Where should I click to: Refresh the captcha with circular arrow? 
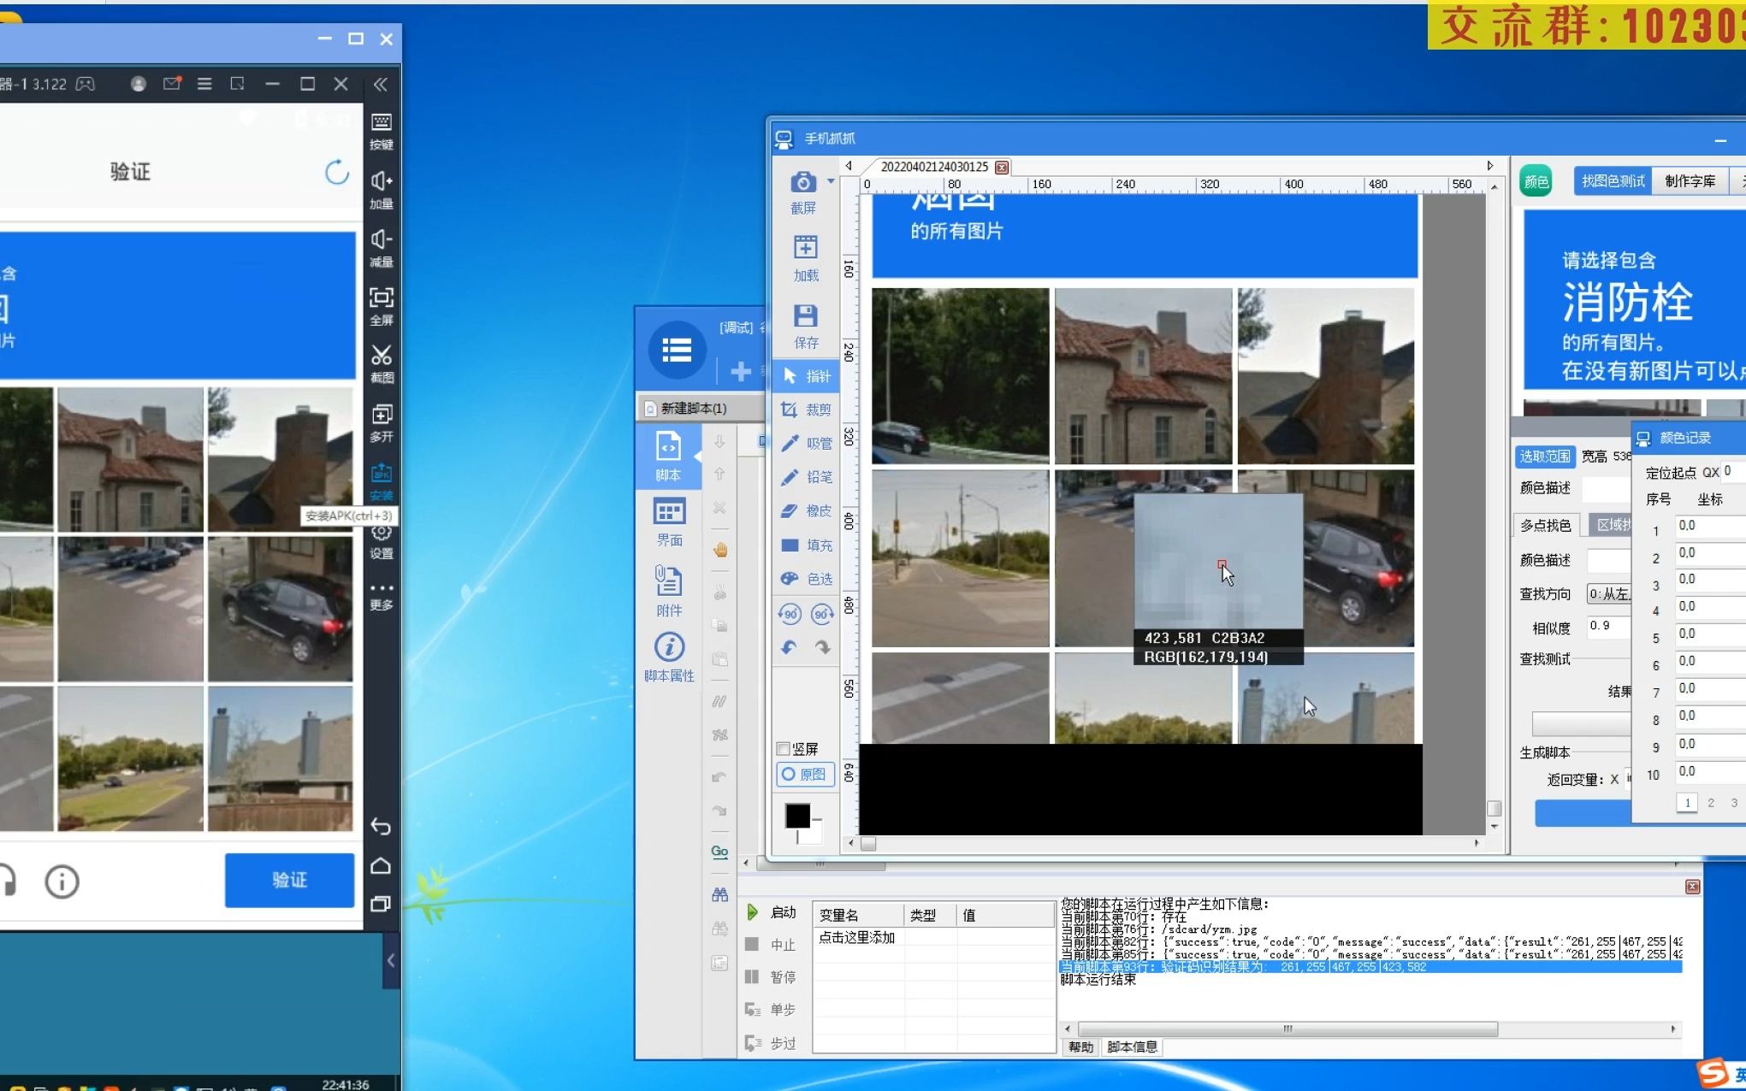pyautogui.click(x=336, y=172)
